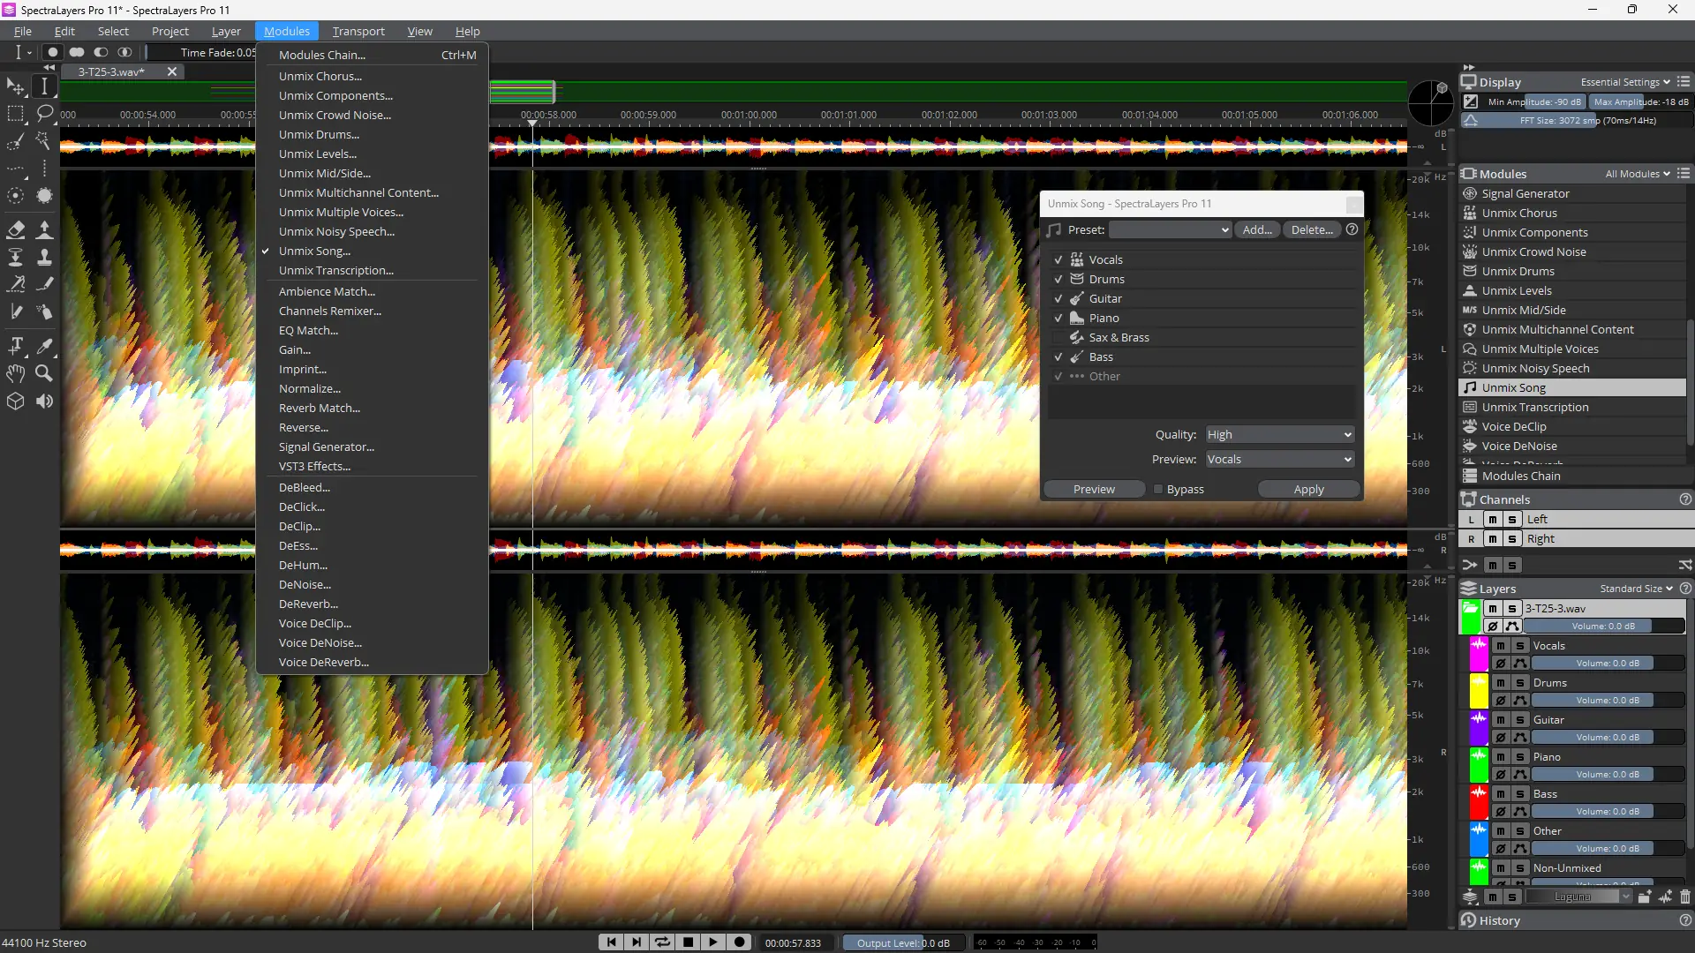Toggle the Bypass checkbox
1695x953 pixels.
1158,489
